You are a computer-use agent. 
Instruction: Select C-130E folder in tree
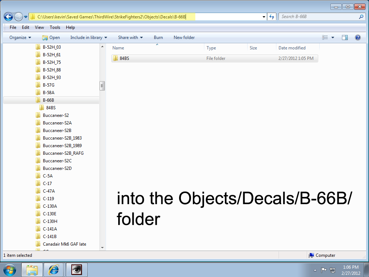(49, 214)
